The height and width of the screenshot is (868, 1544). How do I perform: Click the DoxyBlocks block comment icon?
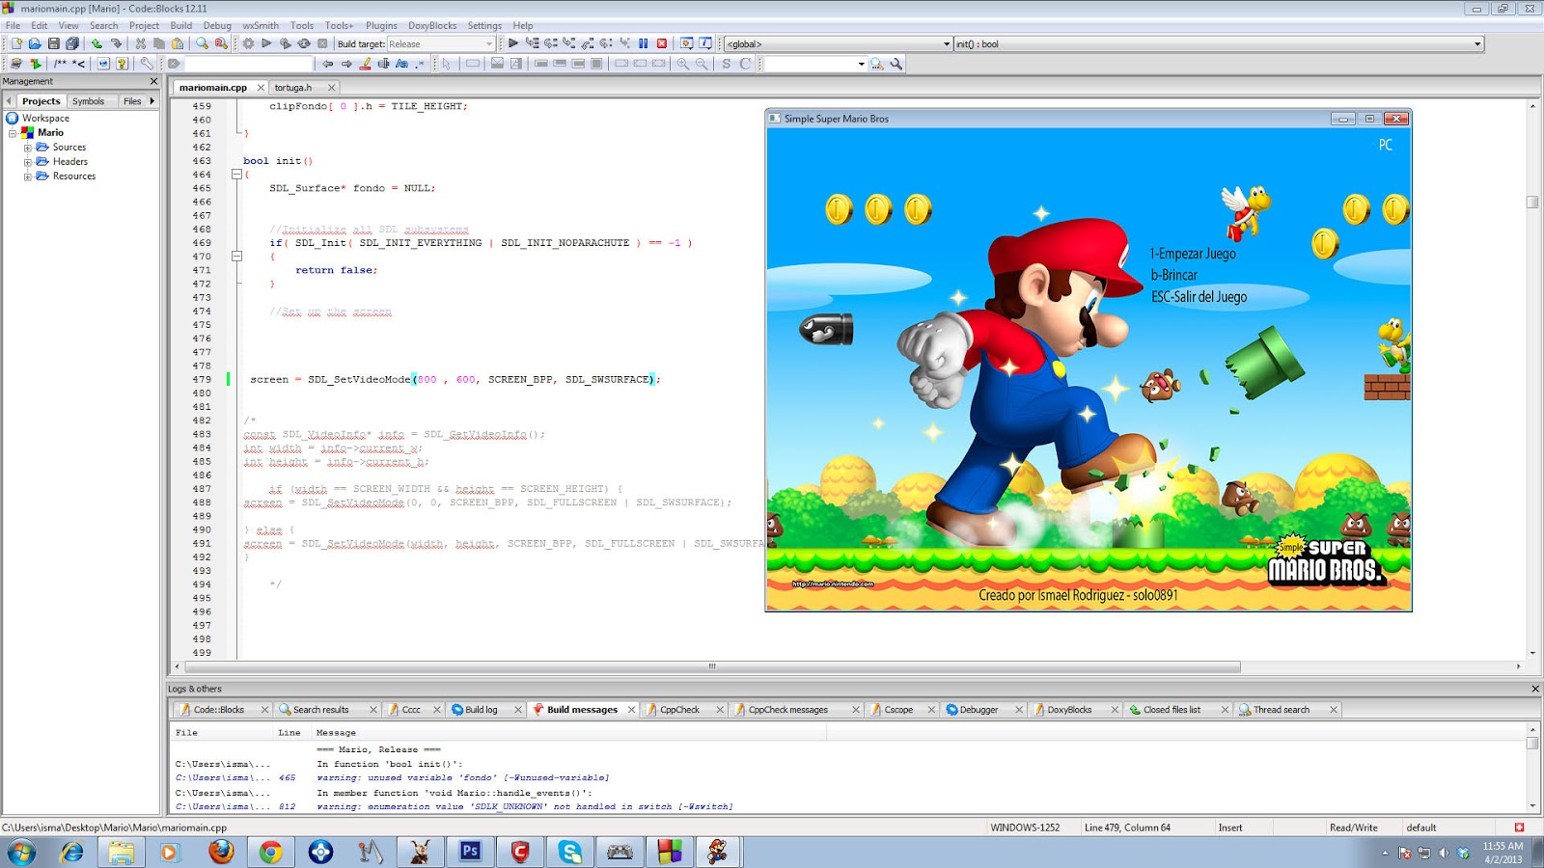60,64
